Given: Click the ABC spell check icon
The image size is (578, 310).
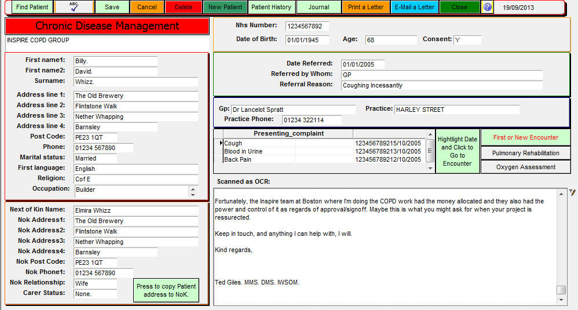Looking at the screenshot, I should [73, 8].
